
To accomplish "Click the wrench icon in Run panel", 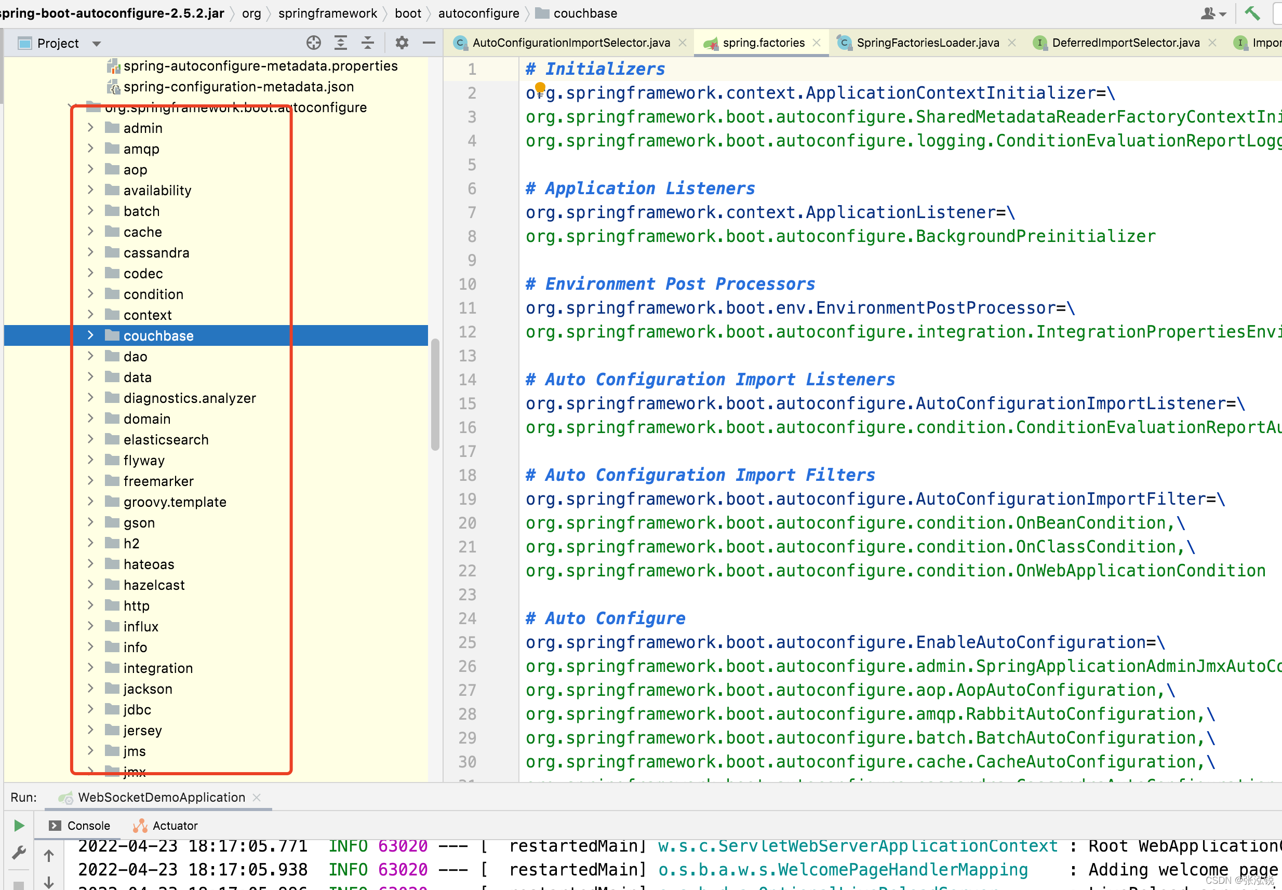I will coord(18,853).
